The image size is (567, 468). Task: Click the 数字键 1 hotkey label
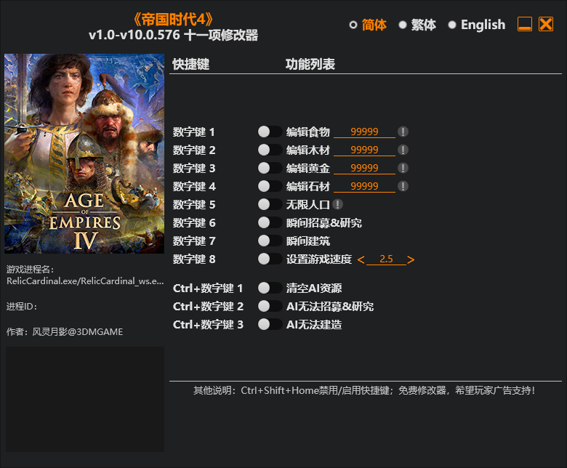click(x=194, y=132)
